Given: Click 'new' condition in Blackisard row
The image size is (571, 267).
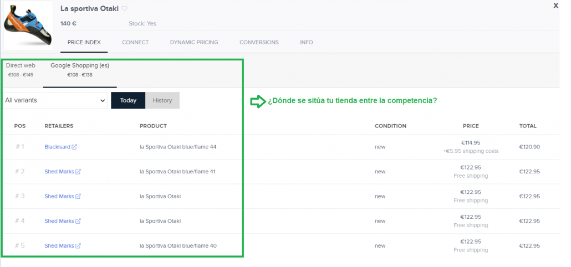Looking at the screenshot, I should pyautogui.click(x=380, y=147).
